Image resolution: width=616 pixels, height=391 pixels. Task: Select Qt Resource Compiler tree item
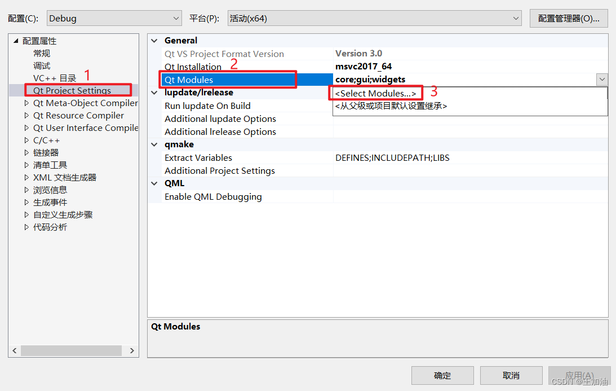tap(78, 116)
